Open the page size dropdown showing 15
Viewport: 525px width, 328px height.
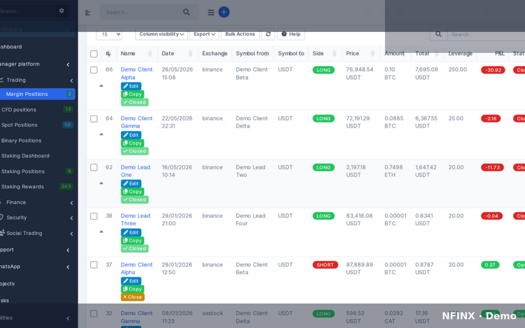[x=109, y=34]
